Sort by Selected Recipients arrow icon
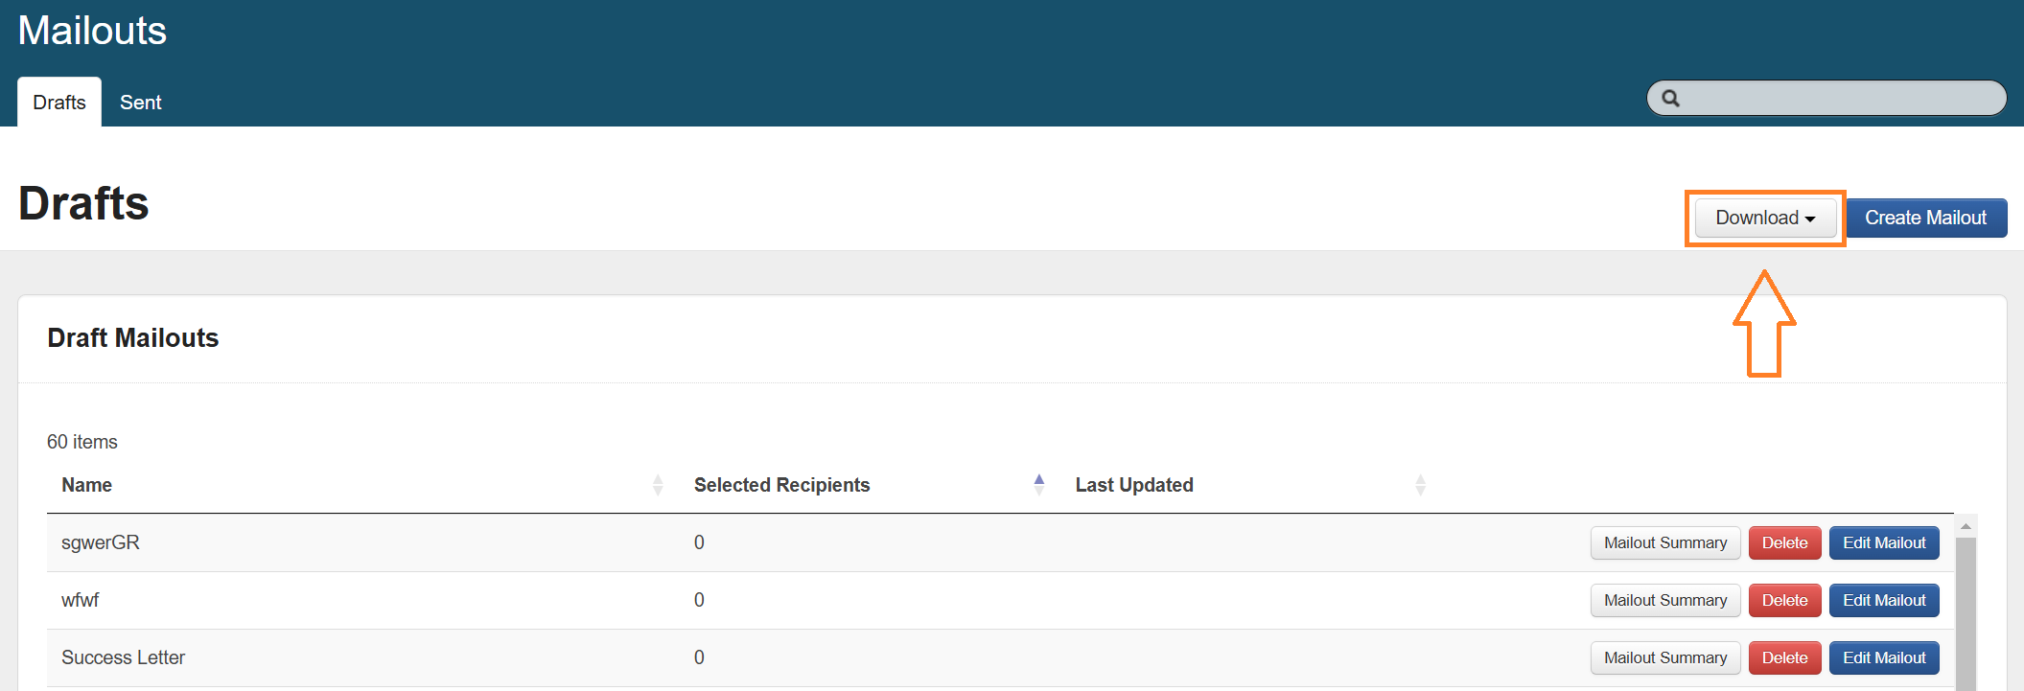The height and width of the screenshot is (691, 2024). pyautogui.click(x=1038, y=485)
